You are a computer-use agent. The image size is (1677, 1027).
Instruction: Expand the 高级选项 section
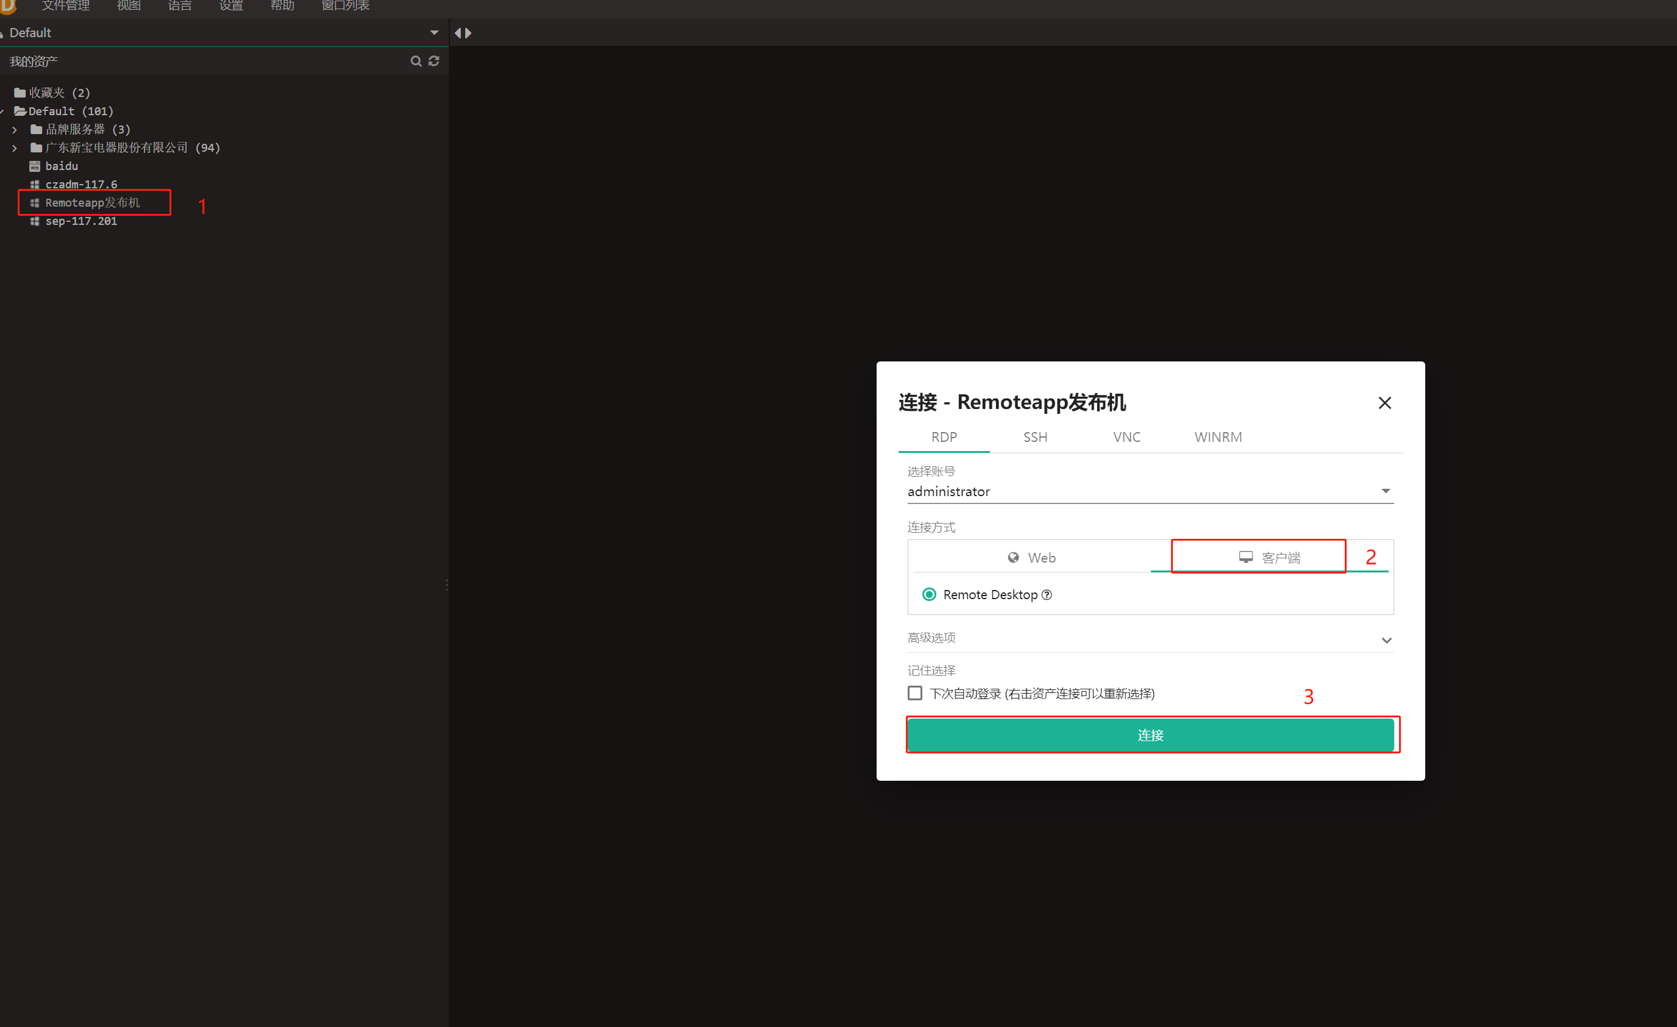click(x=1386, y=640)
